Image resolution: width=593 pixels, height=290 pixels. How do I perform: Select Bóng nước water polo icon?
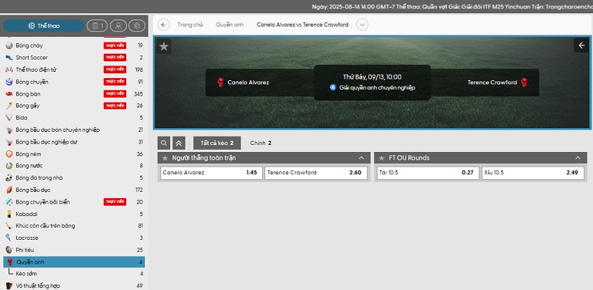[9, 166]
